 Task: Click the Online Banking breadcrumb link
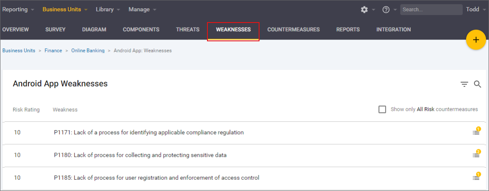point(87,50)
